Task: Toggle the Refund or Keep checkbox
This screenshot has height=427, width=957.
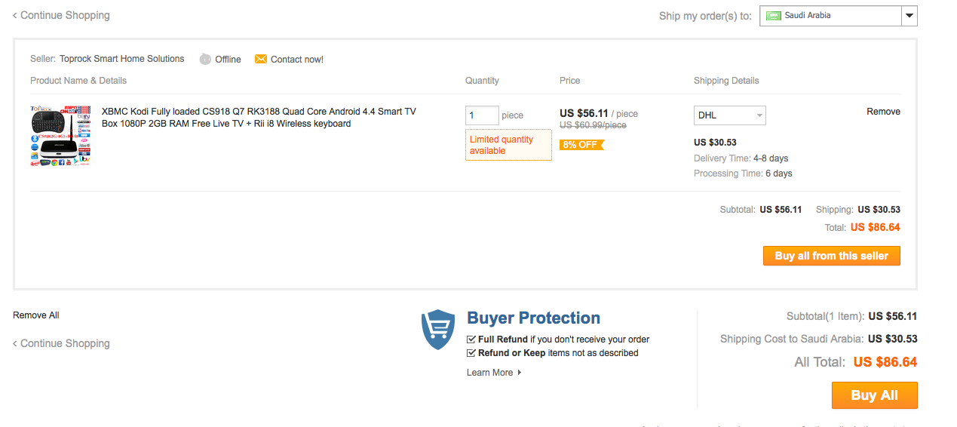Action: 471,353
